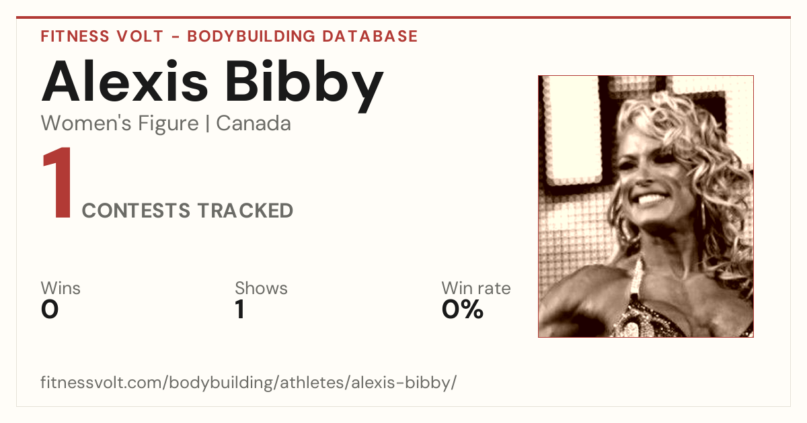Viewport: 807px width, 423px height.
Task: Click the large red number 1
Action: (57, 184)
